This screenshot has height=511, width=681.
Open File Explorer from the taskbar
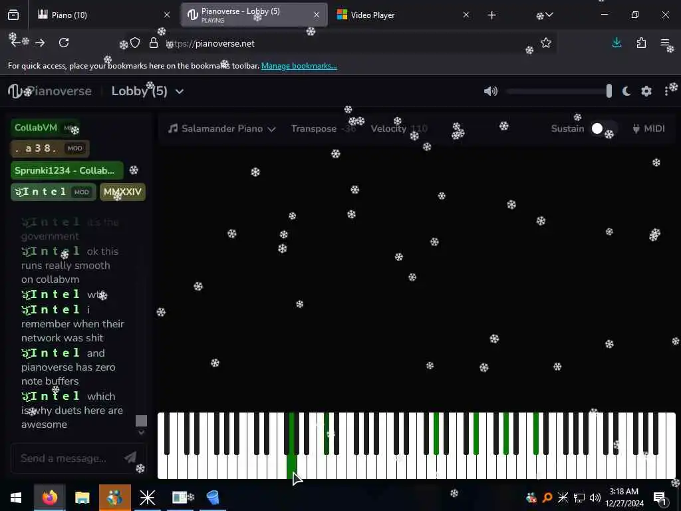[x=82, y=498]
